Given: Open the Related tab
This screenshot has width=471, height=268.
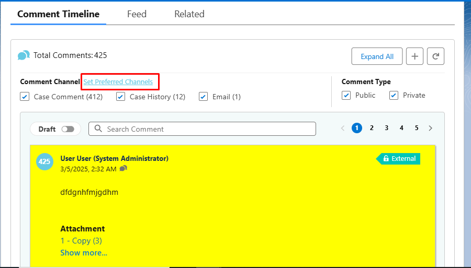Looking at the screenshot, I should point(189,14).
